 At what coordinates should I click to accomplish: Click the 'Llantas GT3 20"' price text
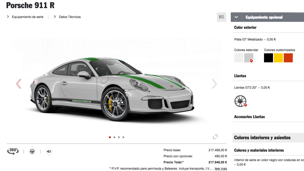click(252, 88)
